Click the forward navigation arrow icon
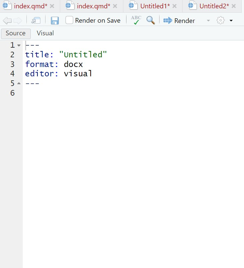Image resolution: width=244 pixels, height=268 pixels. 17,21
